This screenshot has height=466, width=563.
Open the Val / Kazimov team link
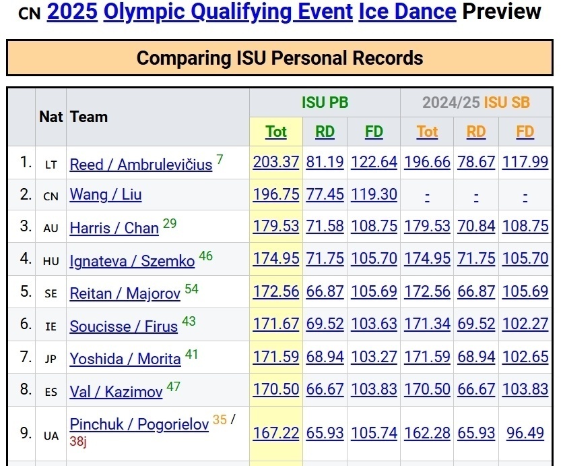tap(116, 391)
